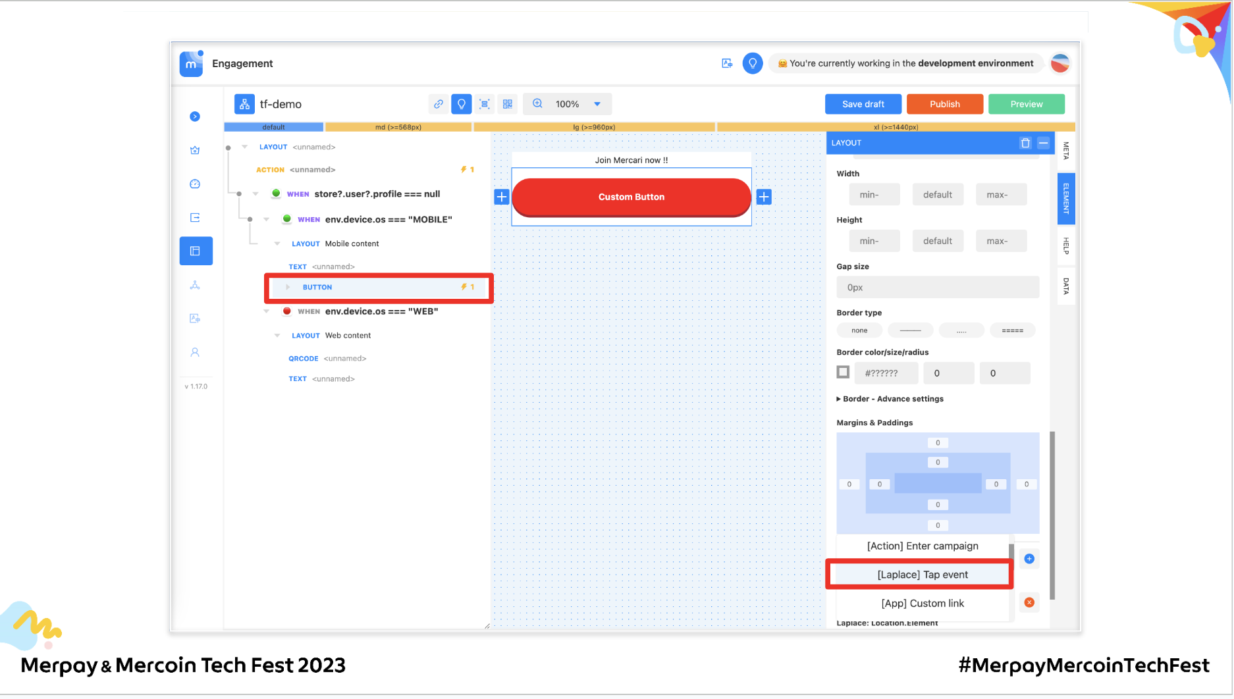Toggle red status dot on WEB condition
This screenshot has height=699, width=1234.
coord(287,311)
